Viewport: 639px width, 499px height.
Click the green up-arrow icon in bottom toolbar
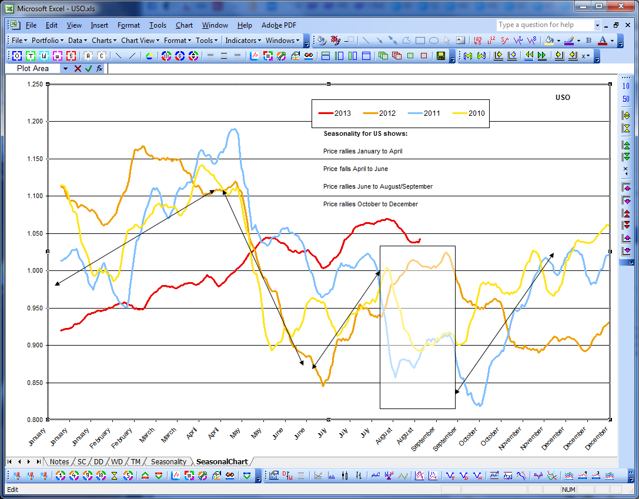145,475
